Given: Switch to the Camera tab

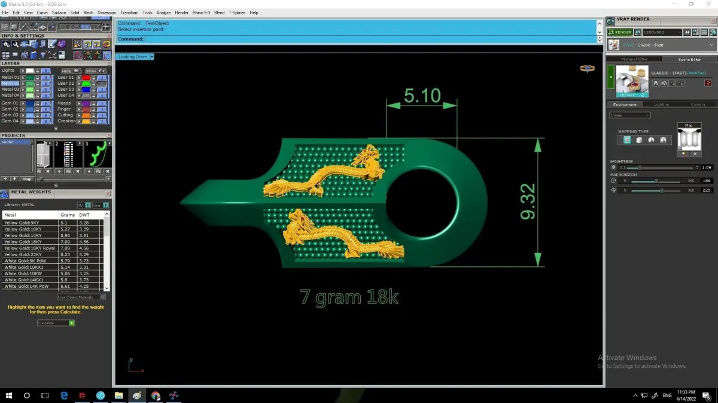Looking at the screenshot, I should pos(698,104).
